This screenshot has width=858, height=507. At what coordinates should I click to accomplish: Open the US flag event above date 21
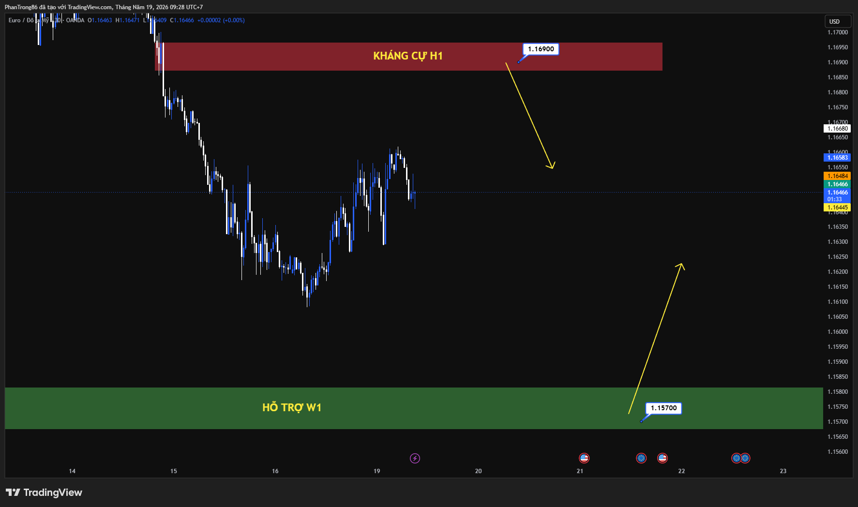[x=584, y=458]
